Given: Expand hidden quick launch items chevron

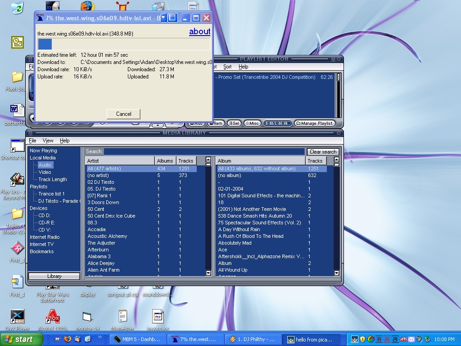Looking at the screenshot, I should (x=99, y=337).
